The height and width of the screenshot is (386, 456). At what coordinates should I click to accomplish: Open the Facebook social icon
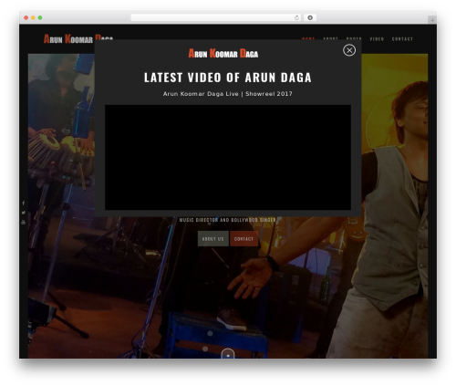24,203
